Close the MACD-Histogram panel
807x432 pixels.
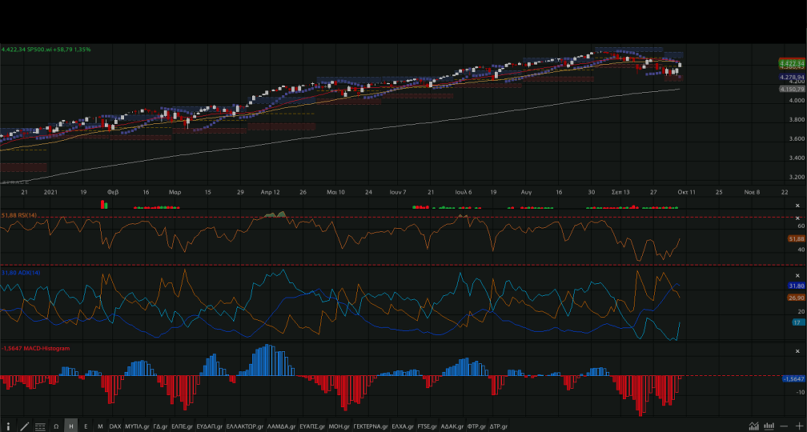coord(798,350)
